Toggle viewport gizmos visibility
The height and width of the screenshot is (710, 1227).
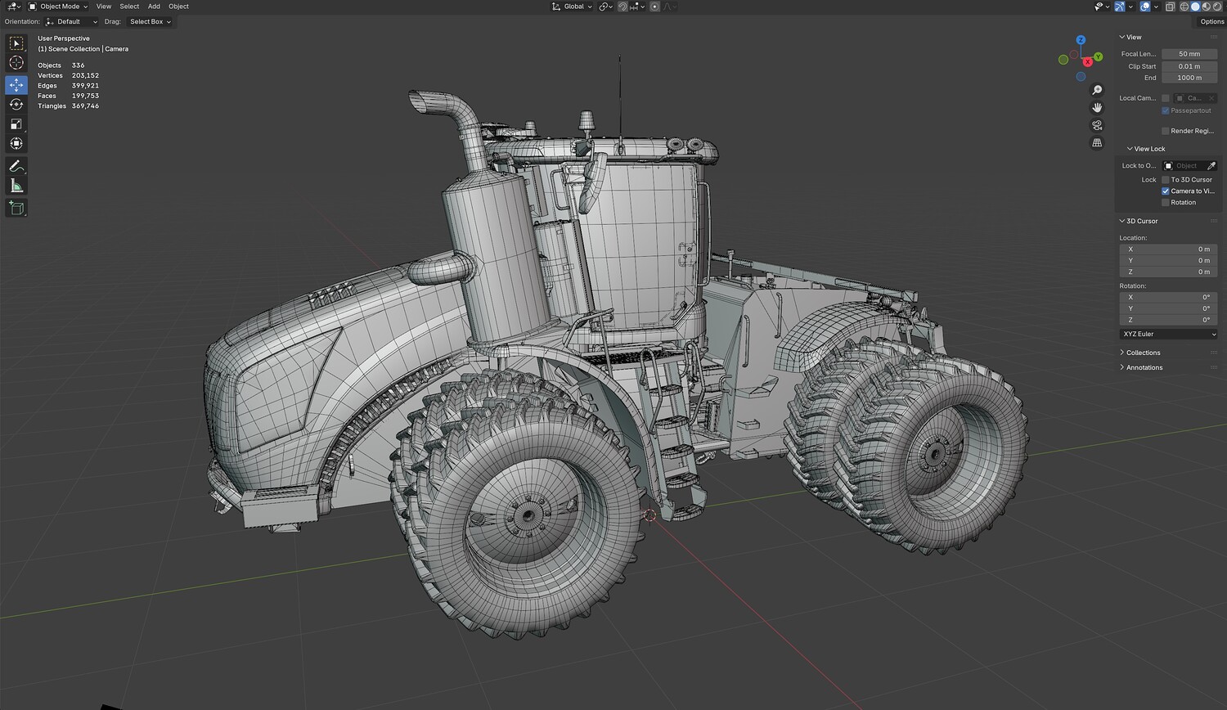[1120, 7]
